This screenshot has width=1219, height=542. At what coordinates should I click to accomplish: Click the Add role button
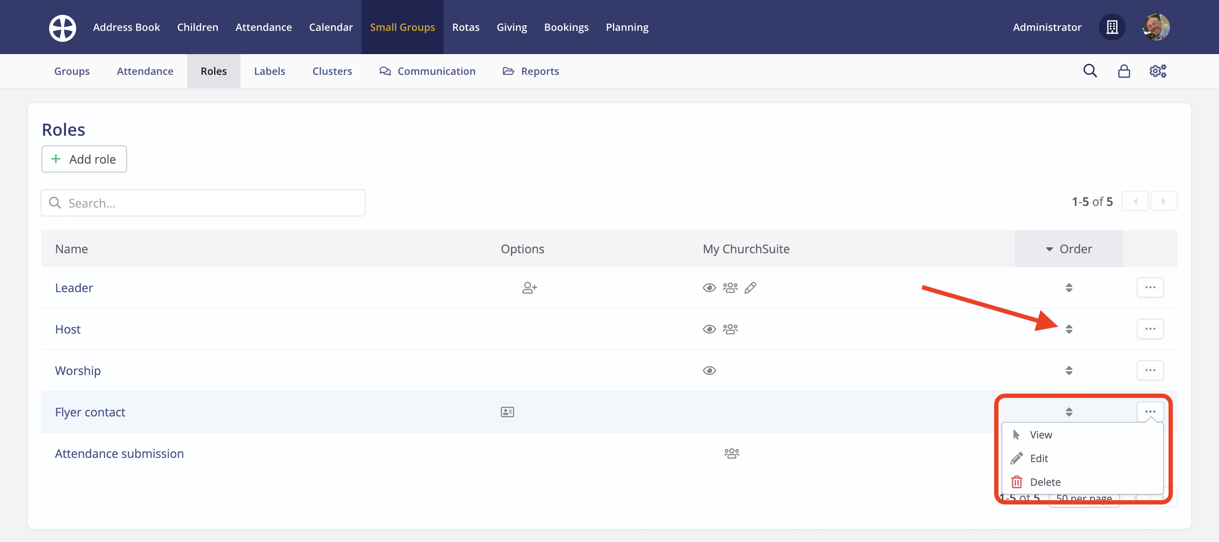tap(84, 159)
